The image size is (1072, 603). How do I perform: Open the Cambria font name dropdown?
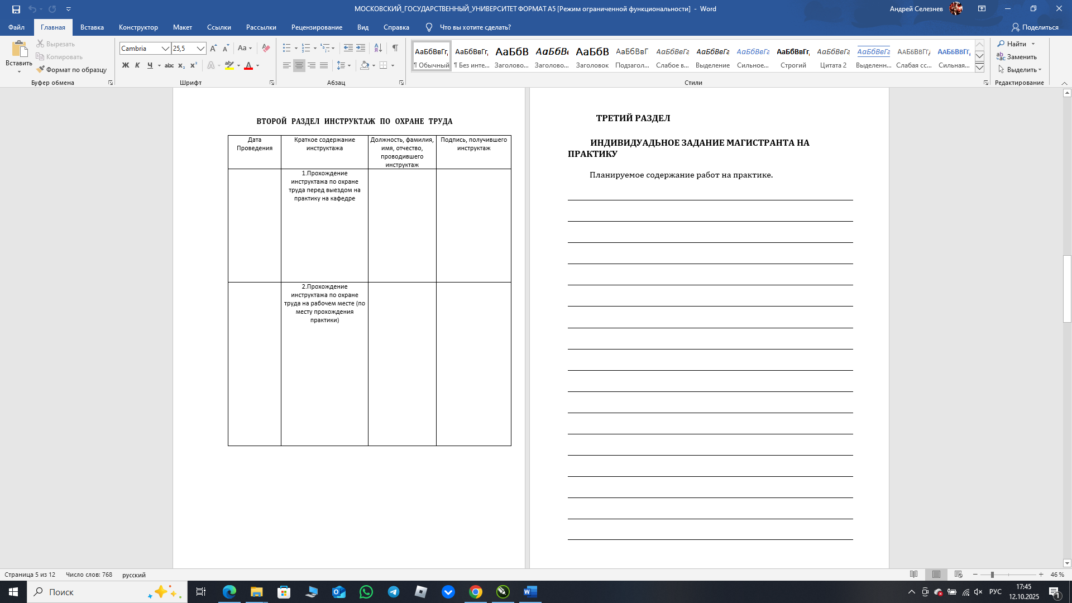[165, 49]
